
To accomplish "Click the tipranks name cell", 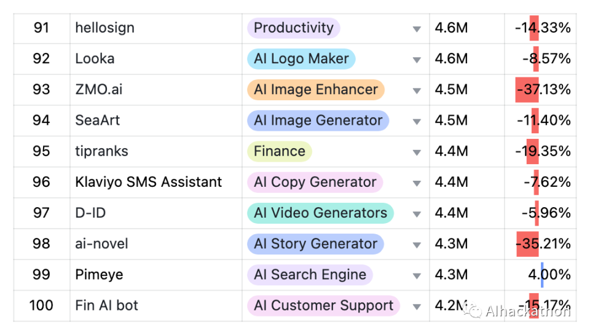I will click(x=101, y=152).
